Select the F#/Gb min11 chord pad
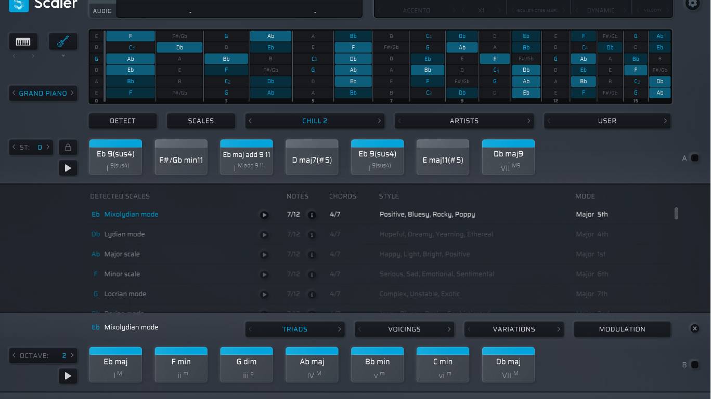 (181, 157)
